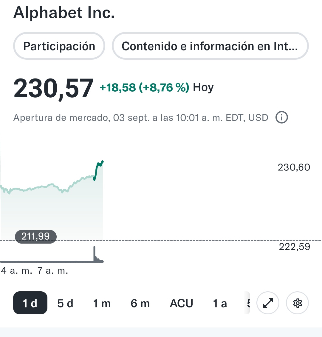Tap the partially hidden 5-year range

coord(247,303)
